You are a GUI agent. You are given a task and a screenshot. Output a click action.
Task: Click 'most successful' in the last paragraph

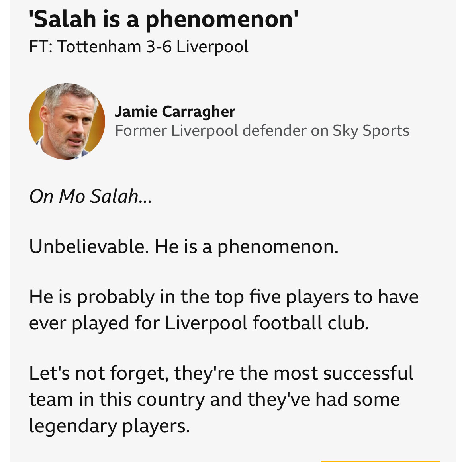point(343,373)
